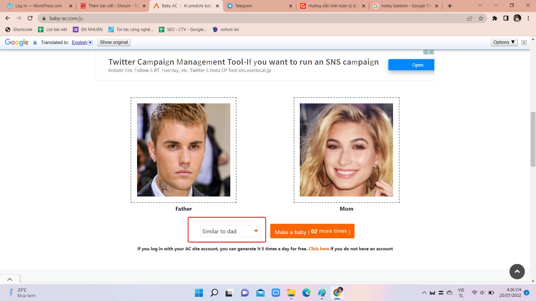Open the Chrome three-dot menu
Viewport: 536px width, 301px height.
(528, 18)
